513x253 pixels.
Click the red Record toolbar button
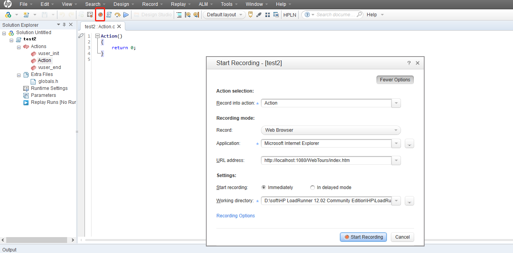pyautogui.click(x=100, y=15)
